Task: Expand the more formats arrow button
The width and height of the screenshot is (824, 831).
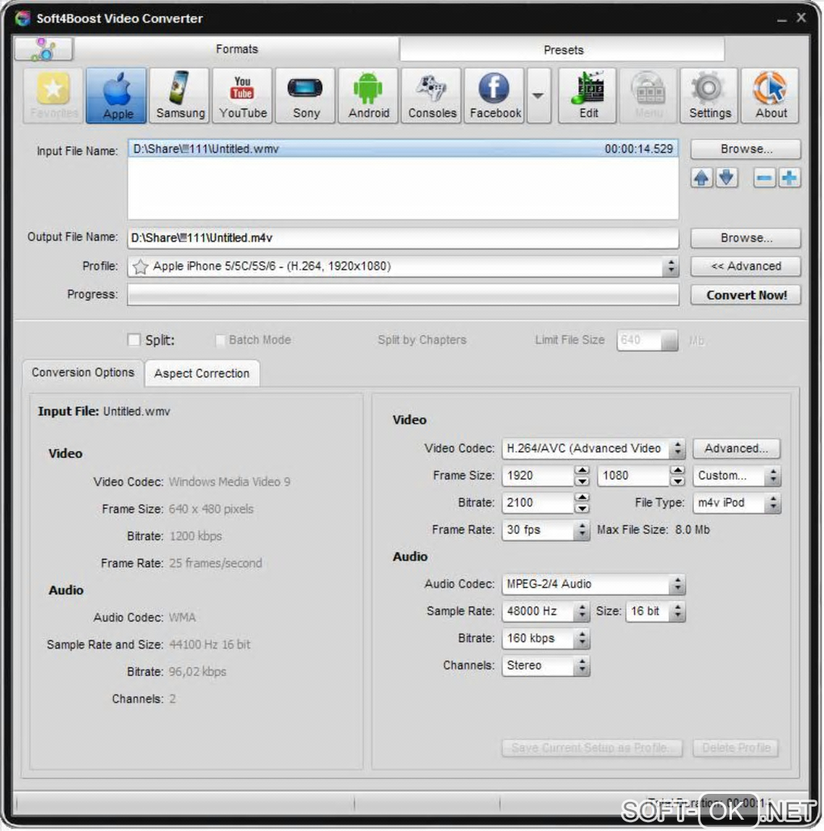Action: pyautogui.click(x=539, y=96)
